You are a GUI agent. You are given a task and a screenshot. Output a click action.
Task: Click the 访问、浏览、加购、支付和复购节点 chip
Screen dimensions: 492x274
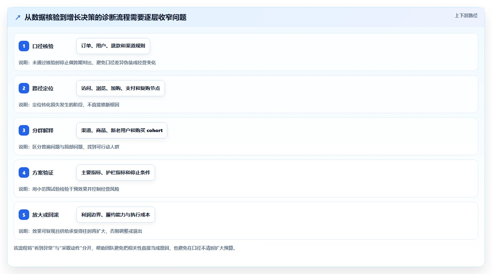(121, 88)
